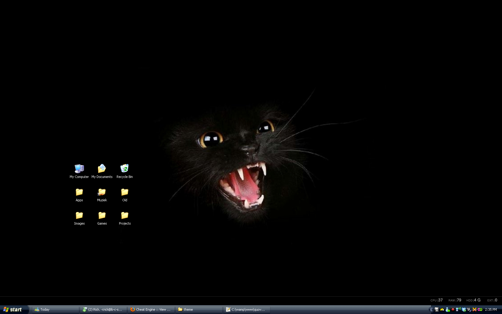Open the My Computer desktop icon
This screenshot has width=502, height=314.
[79, 171]
